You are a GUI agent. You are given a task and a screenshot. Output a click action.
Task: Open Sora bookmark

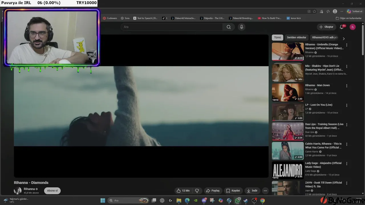125,18
